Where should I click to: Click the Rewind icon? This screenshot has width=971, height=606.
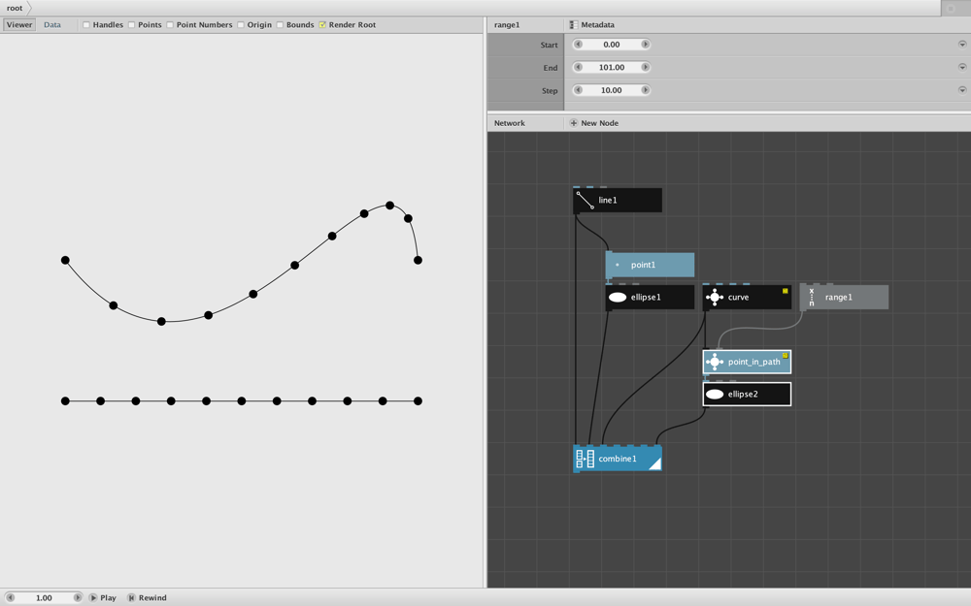coord(131,598)
